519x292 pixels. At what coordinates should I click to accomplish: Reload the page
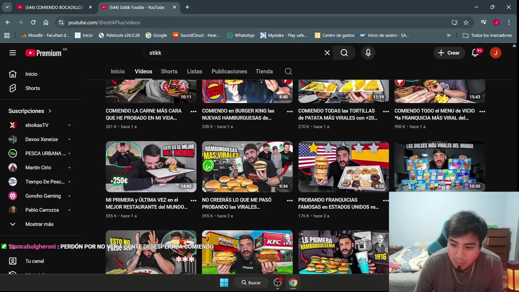coord(33,22)
